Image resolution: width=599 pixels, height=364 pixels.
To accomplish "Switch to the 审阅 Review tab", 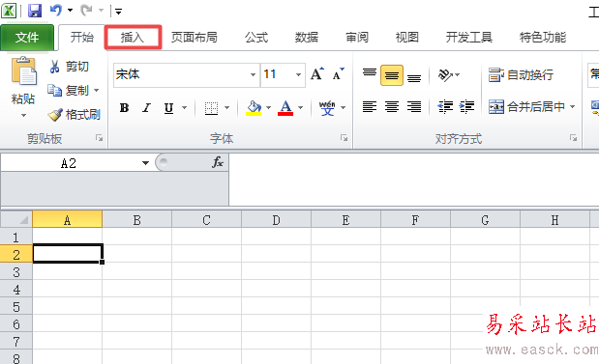I will [357, 38].
